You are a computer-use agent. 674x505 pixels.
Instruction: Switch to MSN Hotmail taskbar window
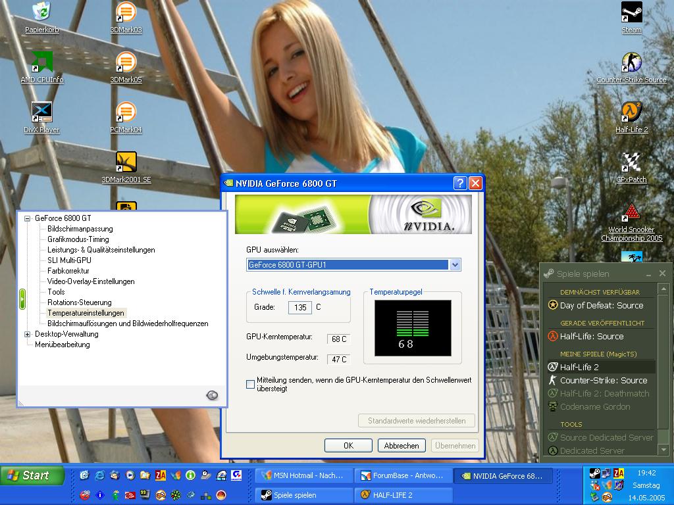(304, 476)
